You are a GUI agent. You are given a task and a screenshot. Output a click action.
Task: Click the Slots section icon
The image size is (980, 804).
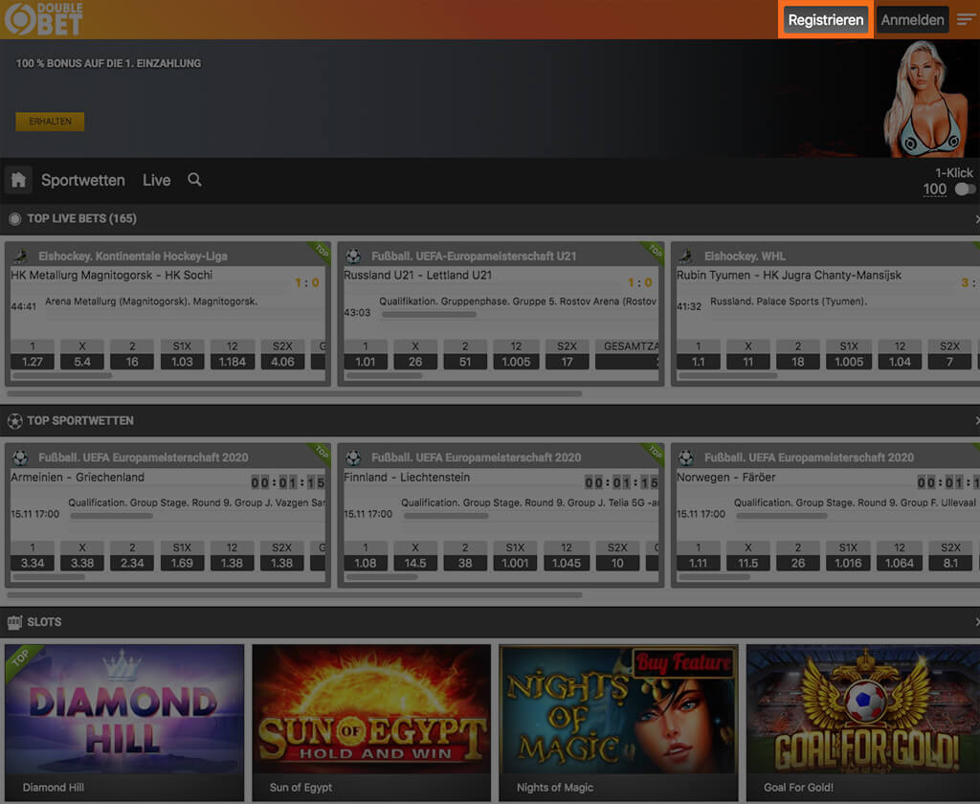[x=14, y=622]
